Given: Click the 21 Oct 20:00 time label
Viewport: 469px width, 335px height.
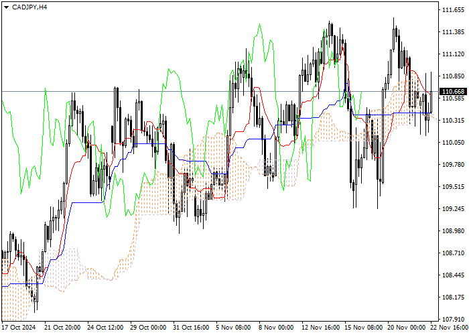Looking at the screenshot, I should pyautogui.click(x=62, y=328).
